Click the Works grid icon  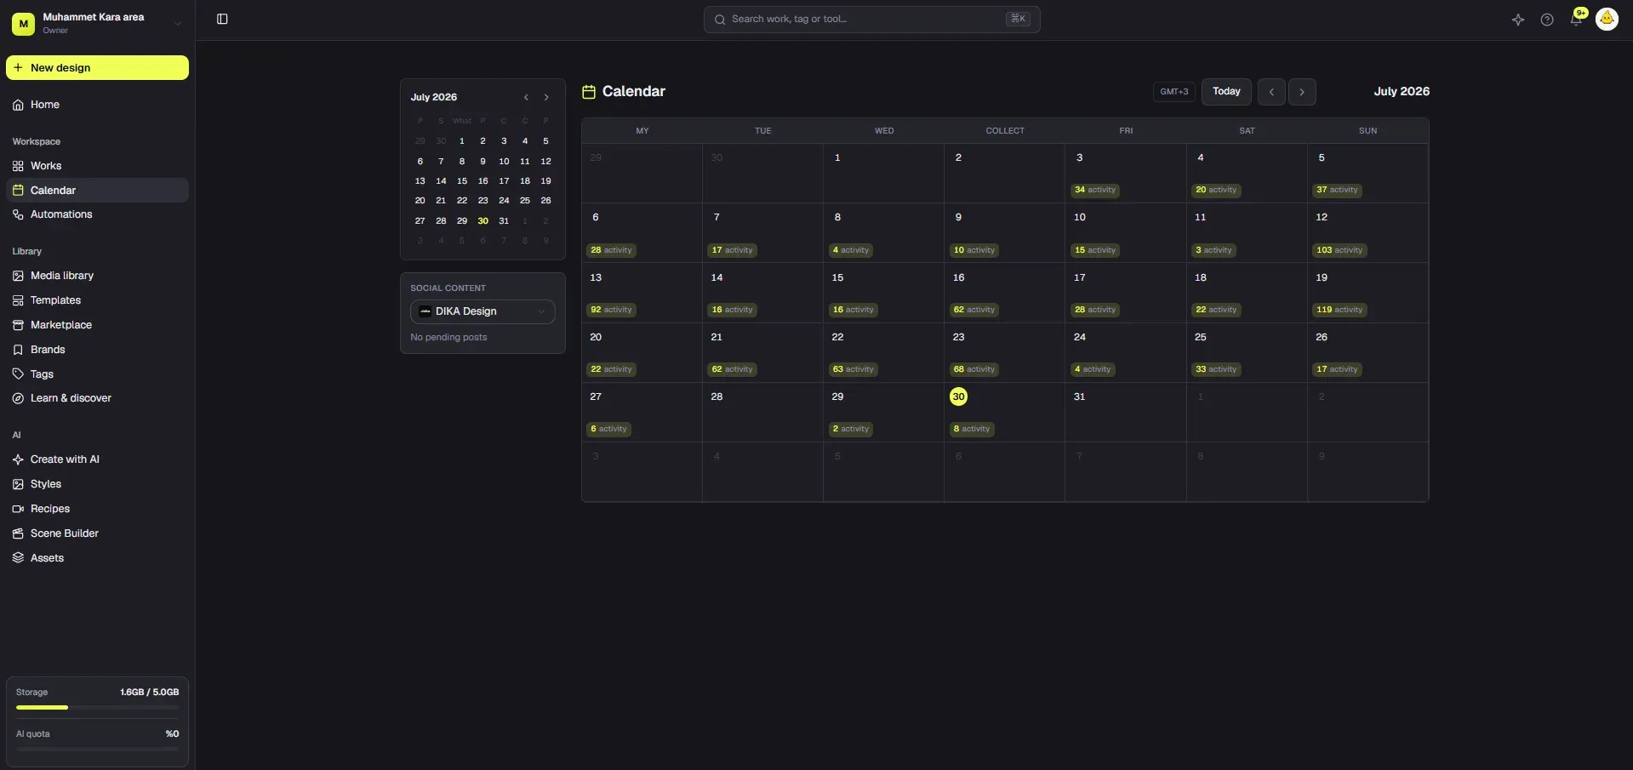point(18,166)
